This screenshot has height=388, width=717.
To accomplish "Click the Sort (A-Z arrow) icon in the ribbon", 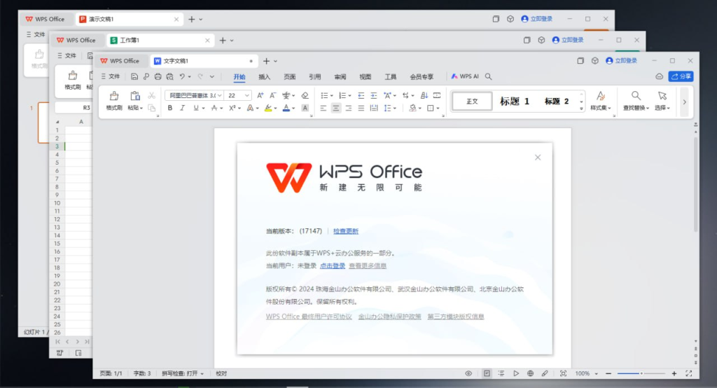I will (424, 95).
